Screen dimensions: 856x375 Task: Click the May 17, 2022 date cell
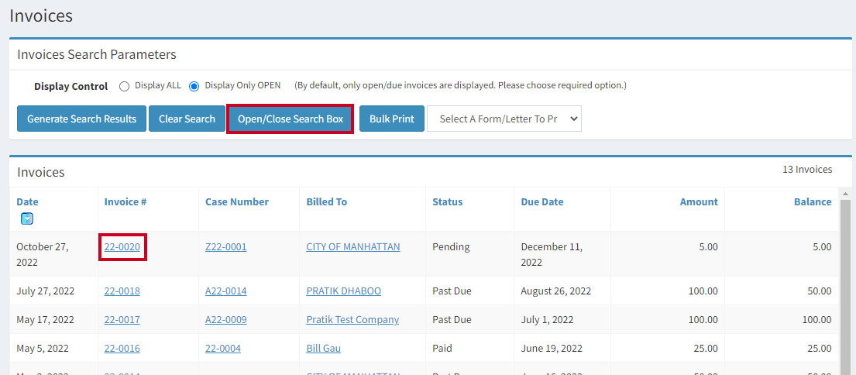pyautogui.click(x=45, y=319)
